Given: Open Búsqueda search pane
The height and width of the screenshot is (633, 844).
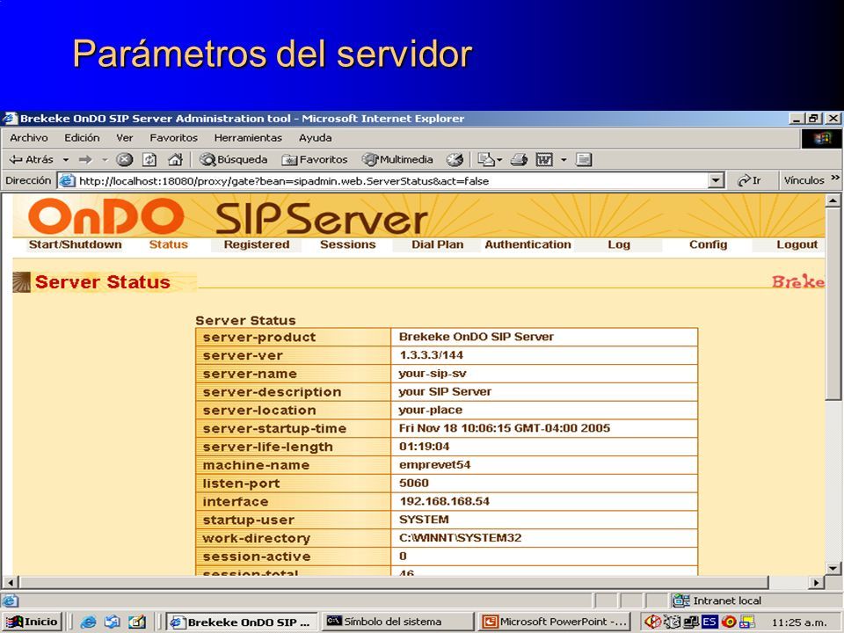Looking at the screenshot, I should tap(233, 159).
